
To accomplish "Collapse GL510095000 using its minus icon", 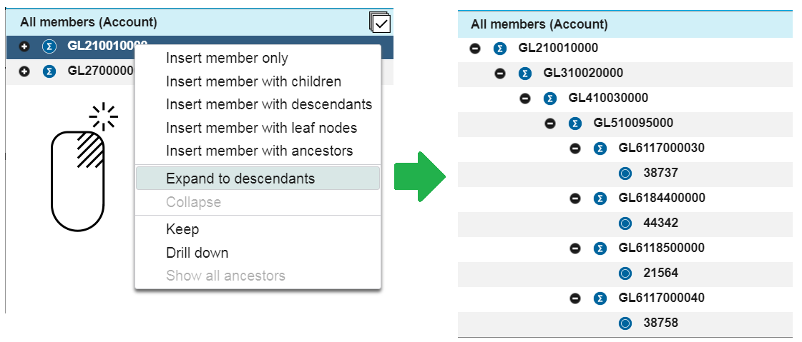I will coord(550,124).
